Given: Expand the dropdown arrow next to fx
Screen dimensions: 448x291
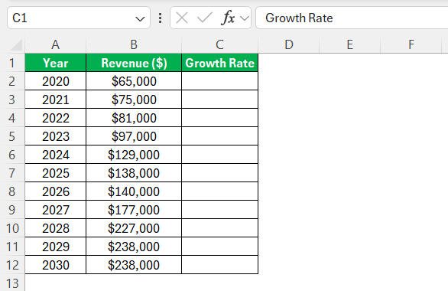Looking at the screenshot, I should (x=245, y=18).
